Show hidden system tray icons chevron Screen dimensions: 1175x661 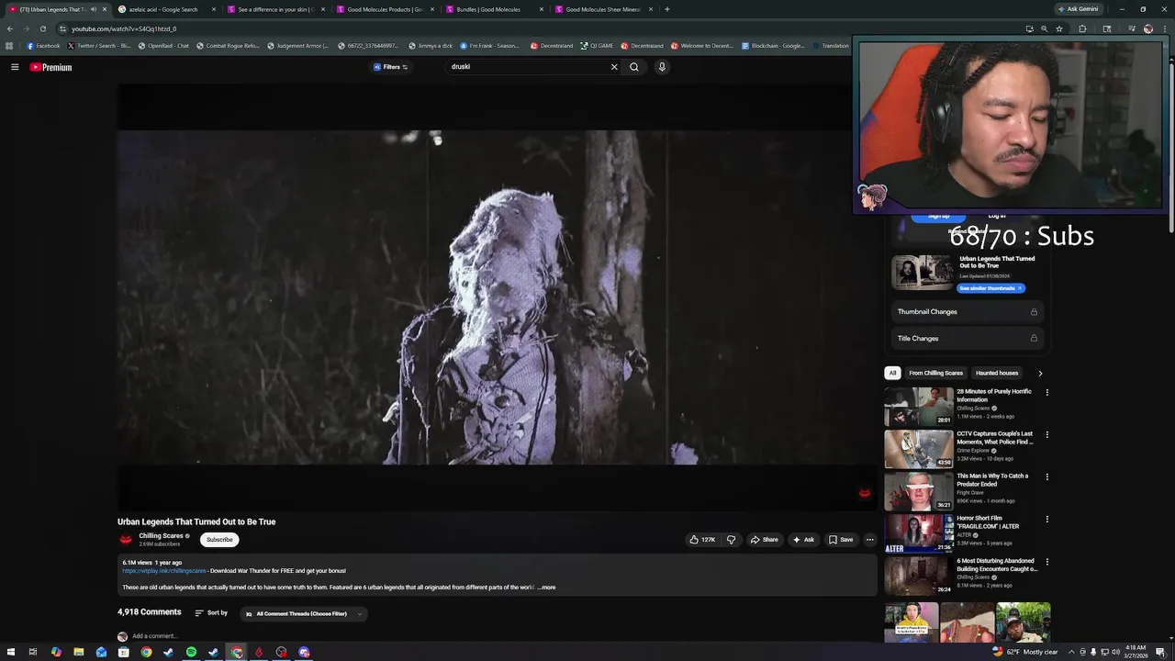[1071, 652]
